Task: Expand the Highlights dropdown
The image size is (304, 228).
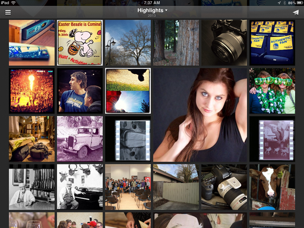Action: click(152, 10)
